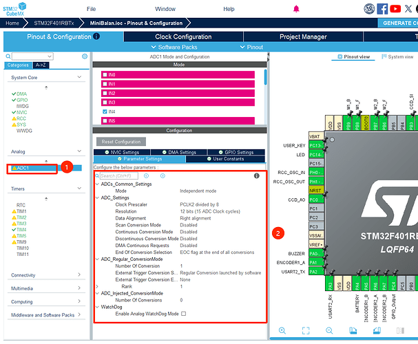Open the Window menu
The height and width of the screenshot is (344, 418).
(x=165, y=9)
